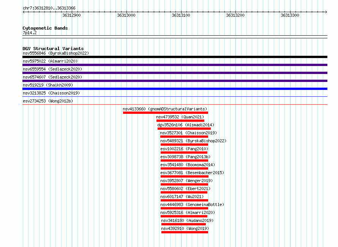Image resolution: width=338 pixels, height=247 pixels.
Task: Click the red bar under esv3098738
Action: pos(184,160)
